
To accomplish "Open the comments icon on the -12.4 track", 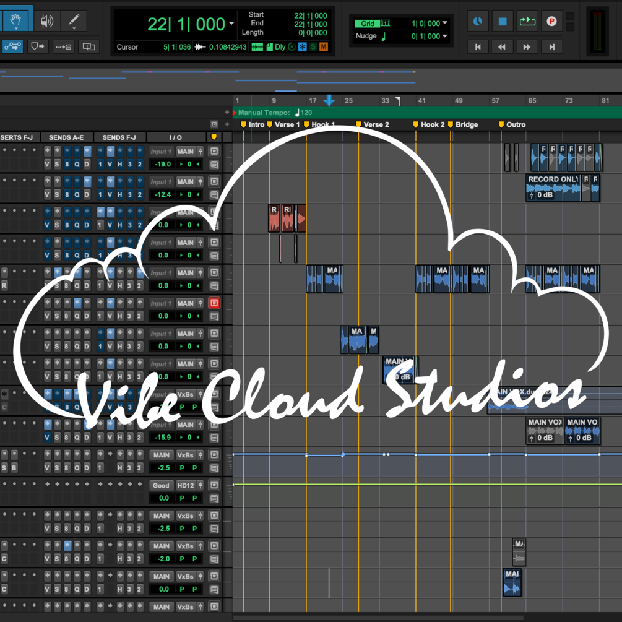I will click(x=214, y=195).
